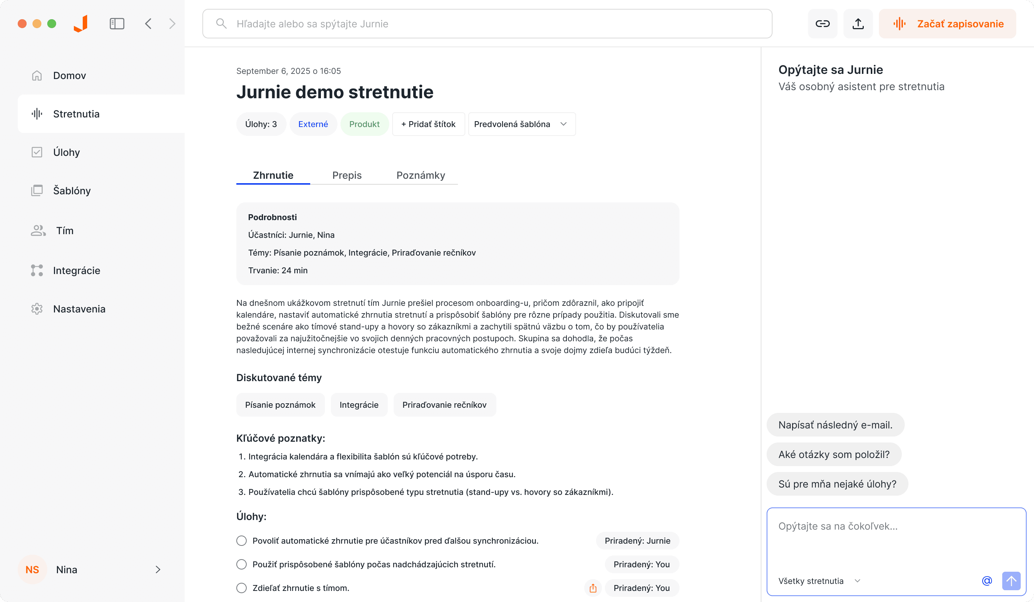Open Integrácie in the sidebar
Viewport: 1034px width, 602px height.
coord(77,270)
